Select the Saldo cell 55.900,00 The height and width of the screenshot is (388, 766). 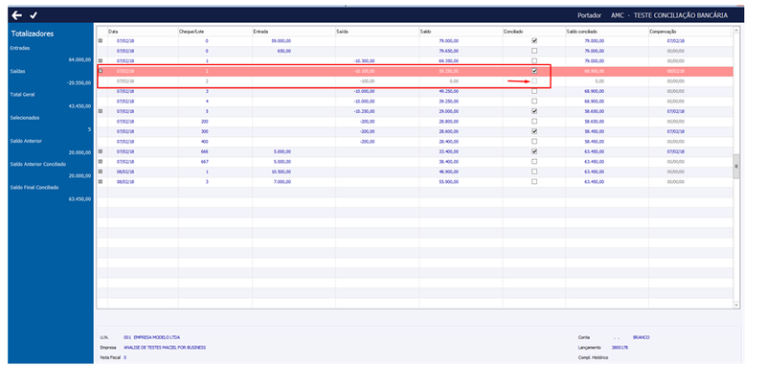pyautogui.click(x=448, y=182)
